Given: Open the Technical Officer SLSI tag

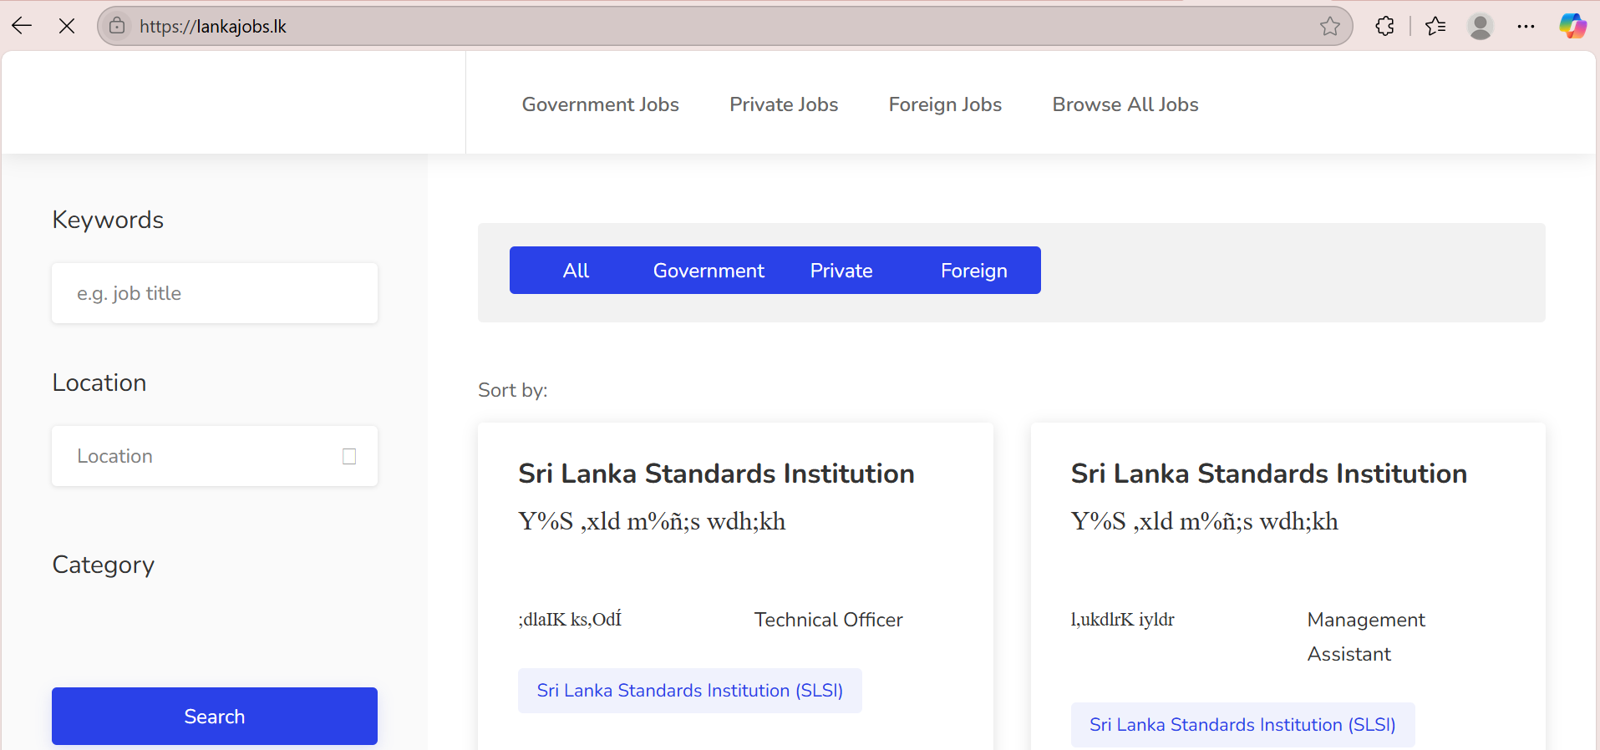Looking at the screenshot, I should click(689, 691).
